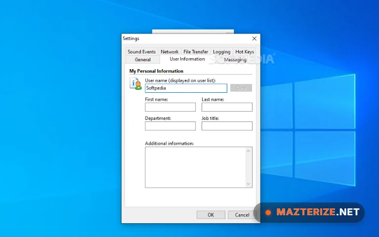Go to the Hot Keys tab
Viewport: 379px width, 237px height.
coord(245,52)
